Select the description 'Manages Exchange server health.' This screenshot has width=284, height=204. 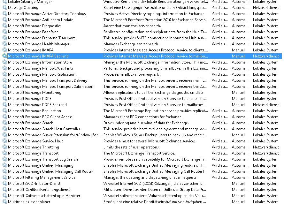(x=131, y=44)
